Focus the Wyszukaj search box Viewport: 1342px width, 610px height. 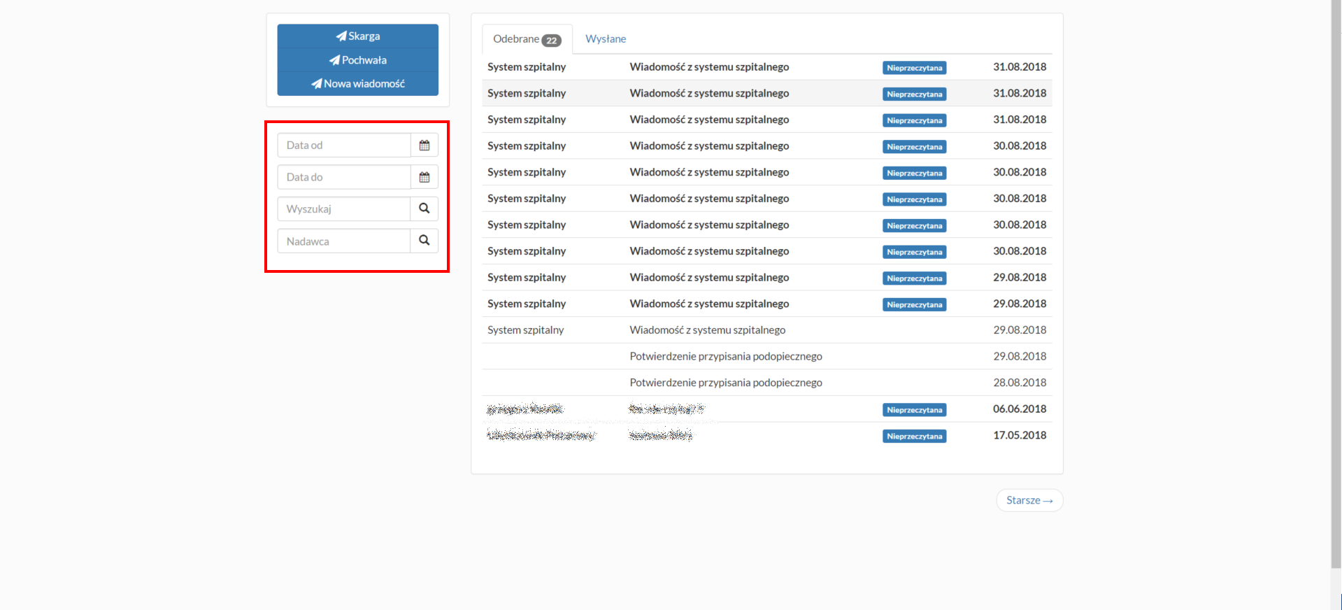pos(344,209)
